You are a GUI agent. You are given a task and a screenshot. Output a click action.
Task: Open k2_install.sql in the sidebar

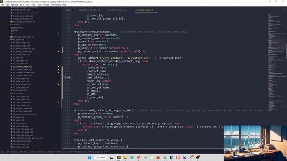tap(20, 90)
